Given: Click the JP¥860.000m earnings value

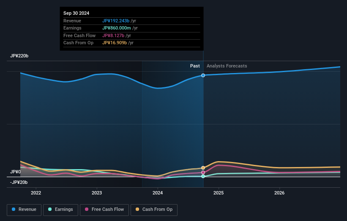Looking at the screenshot, I should 116,28.
